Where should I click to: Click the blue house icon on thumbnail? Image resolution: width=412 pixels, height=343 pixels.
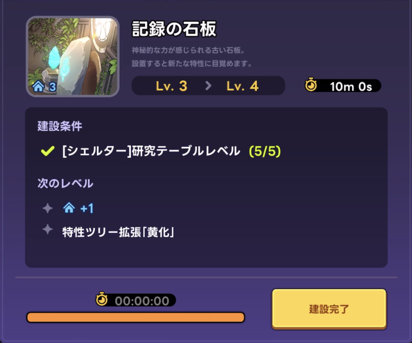pos(38,87)
